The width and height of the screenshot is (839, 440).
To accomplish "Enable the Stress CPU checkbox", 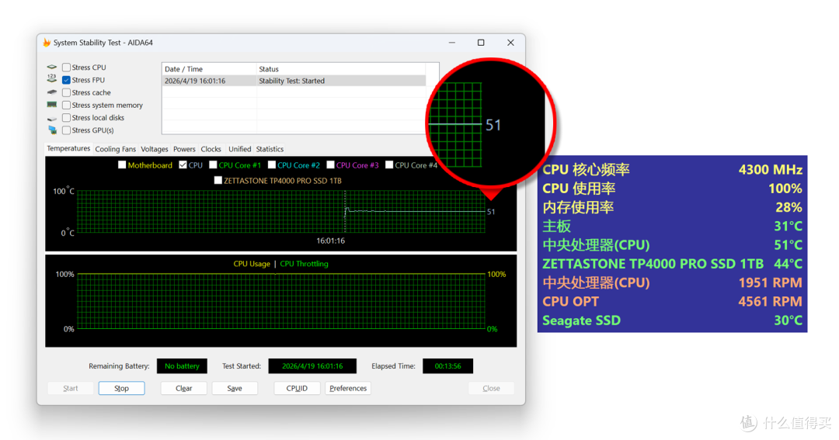I will pyautogui.click(x=66, y=68).
